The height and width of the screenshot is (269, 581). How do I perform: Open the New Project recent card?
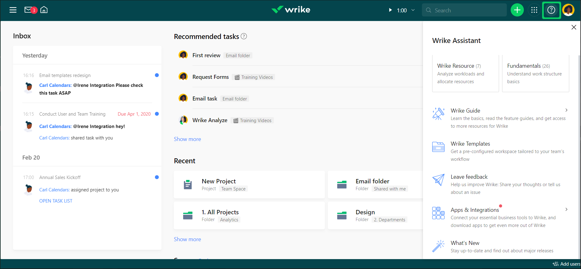click(x=249, y=185)
